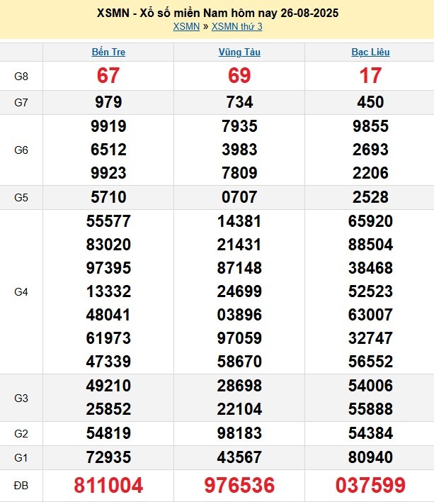Open the Bạc Liêu province link
Image resolution: width=434 pixels, height=502 pixels.
point(370,52)
